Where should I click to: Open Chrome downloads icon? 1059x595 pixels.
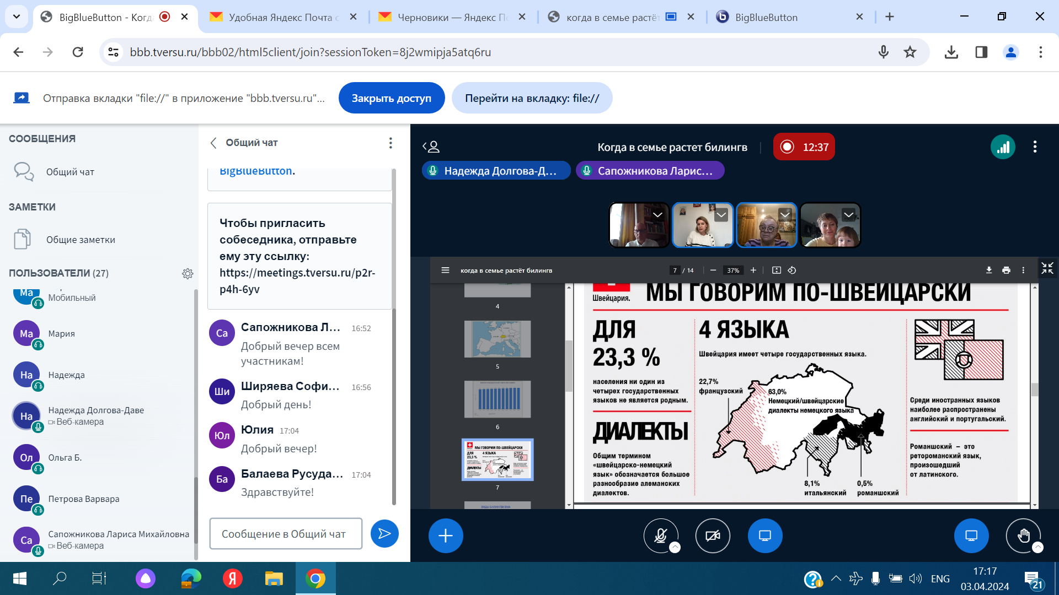coord(951,52)
